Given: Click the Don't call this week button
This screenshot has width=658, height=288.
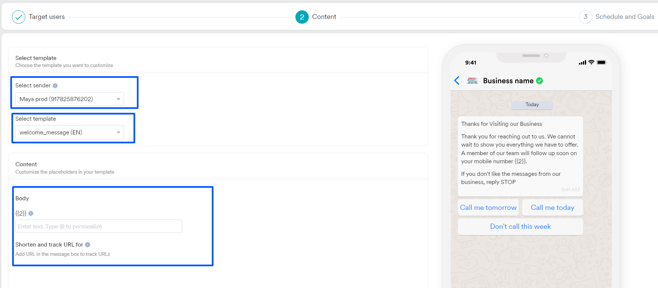Looking at the screenshot, I should (x=520, y=227).
